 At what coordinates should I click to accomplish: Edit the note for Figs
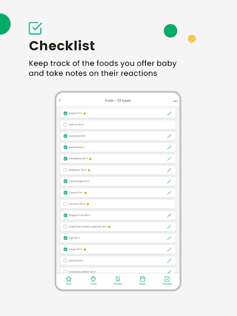[x=169, y=238]
